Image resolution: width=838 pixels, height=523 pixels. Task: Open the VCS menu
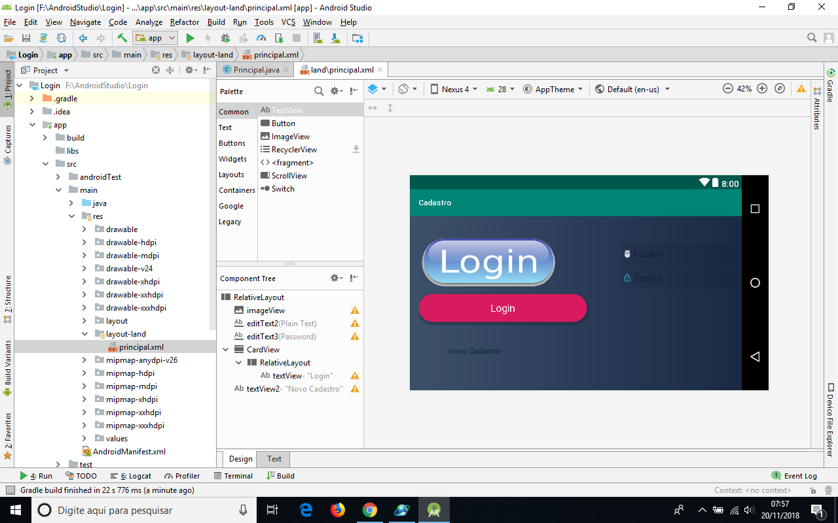(289, 22)
